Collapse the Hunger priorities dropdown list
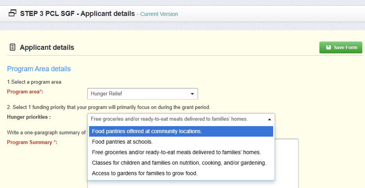The image size is (365, 188). [x=269, y=119]
